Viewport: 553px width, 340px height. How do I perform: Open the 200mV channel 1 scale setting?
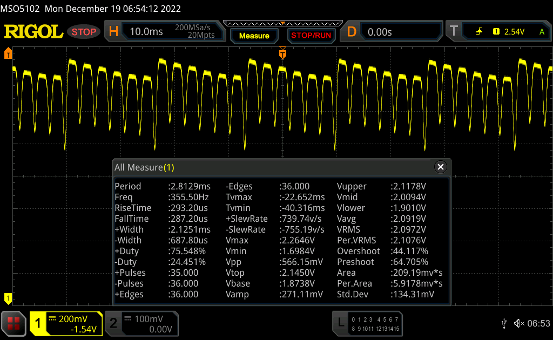[72, 319]
